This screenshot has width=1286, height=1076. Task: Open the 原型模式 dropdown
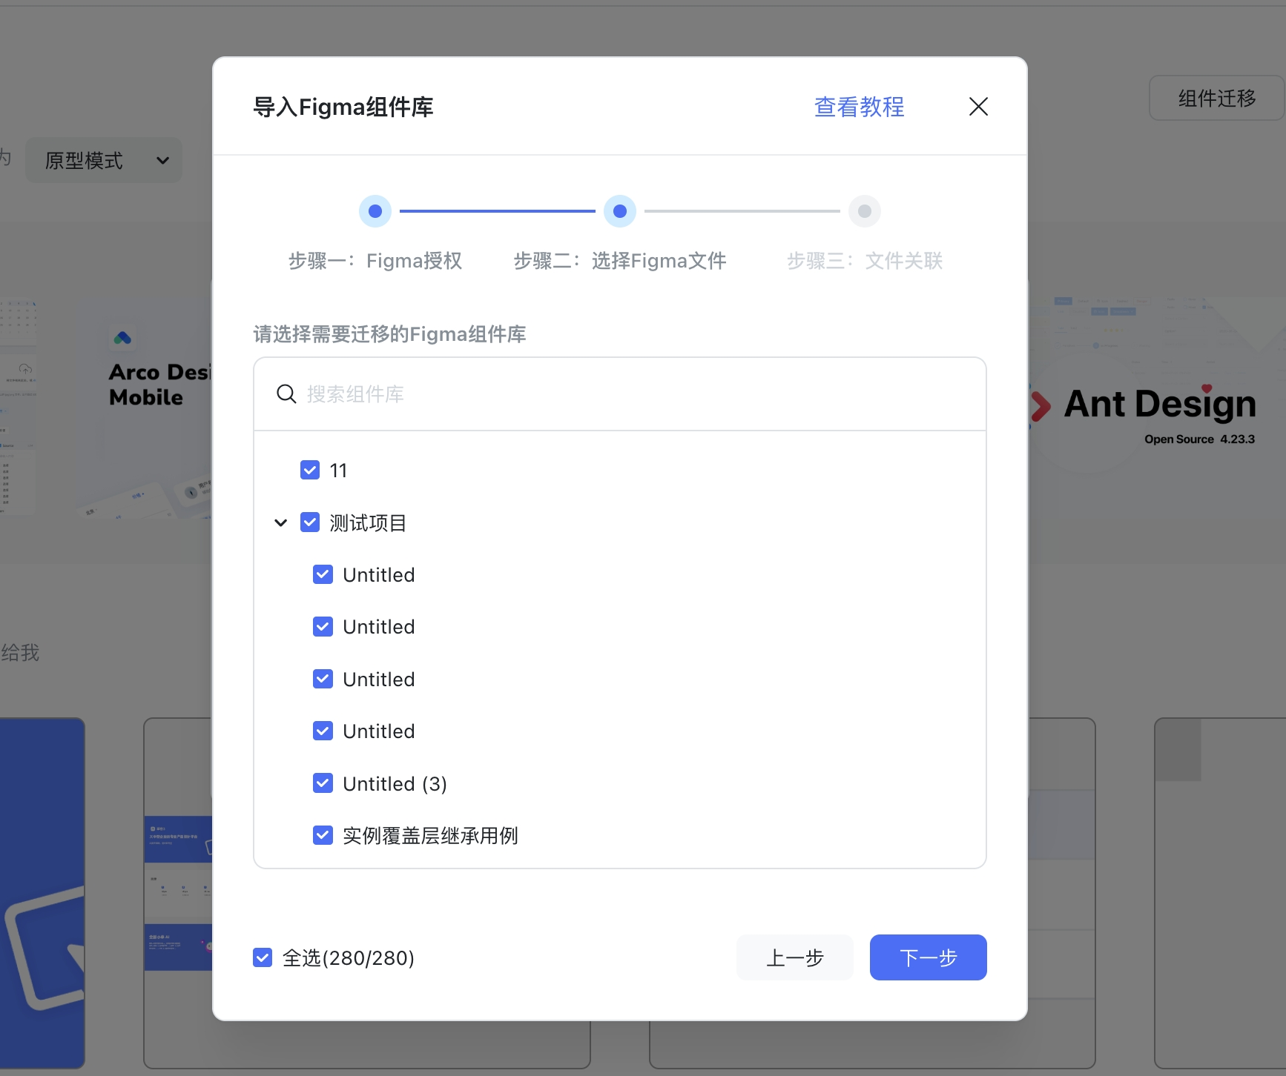pyautogui.click(x=103, y=160)
